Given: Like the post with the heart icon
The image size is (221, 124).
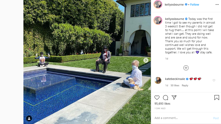Looking at the screenshot, I should click(157, 97).
